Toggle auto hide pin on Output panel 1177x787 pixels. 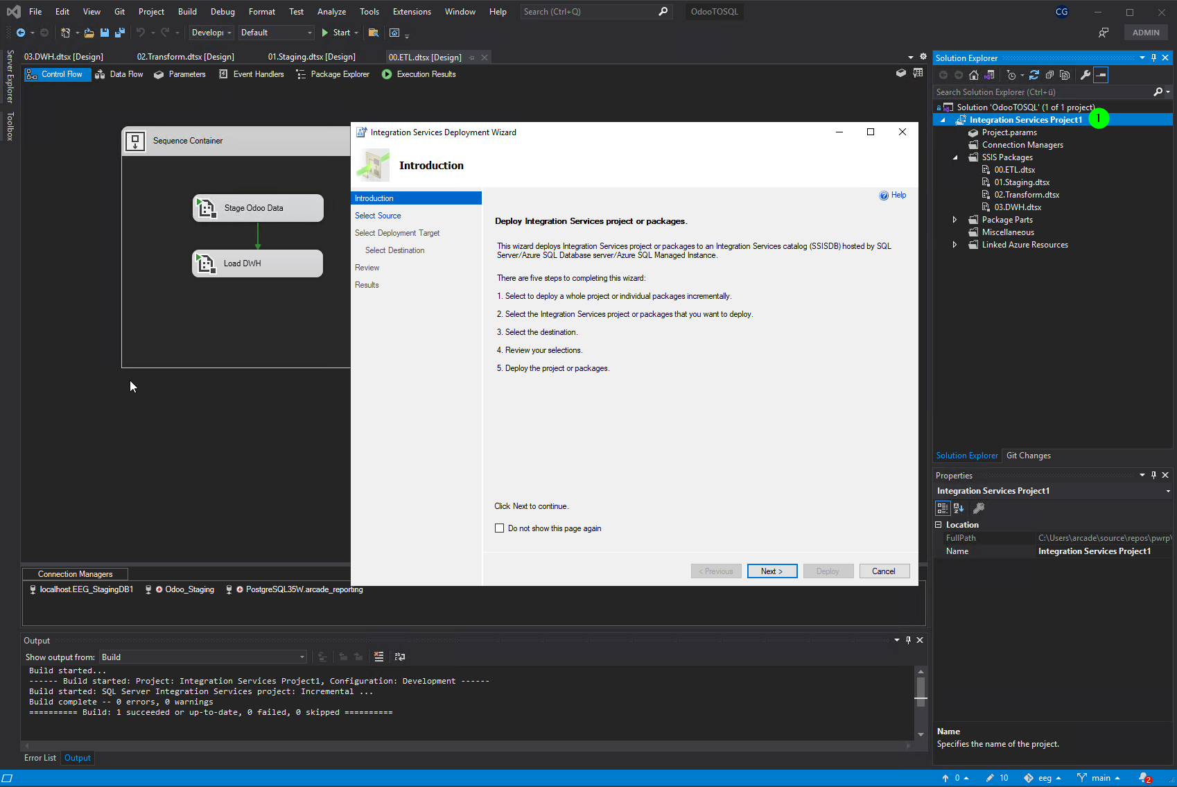click(x=908, y=640)
